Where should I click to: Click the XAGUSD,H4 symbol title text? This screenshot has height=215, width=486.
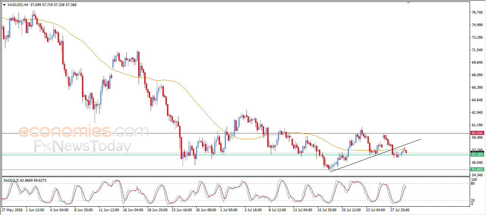pyautogui.click(x=17, y=5)
